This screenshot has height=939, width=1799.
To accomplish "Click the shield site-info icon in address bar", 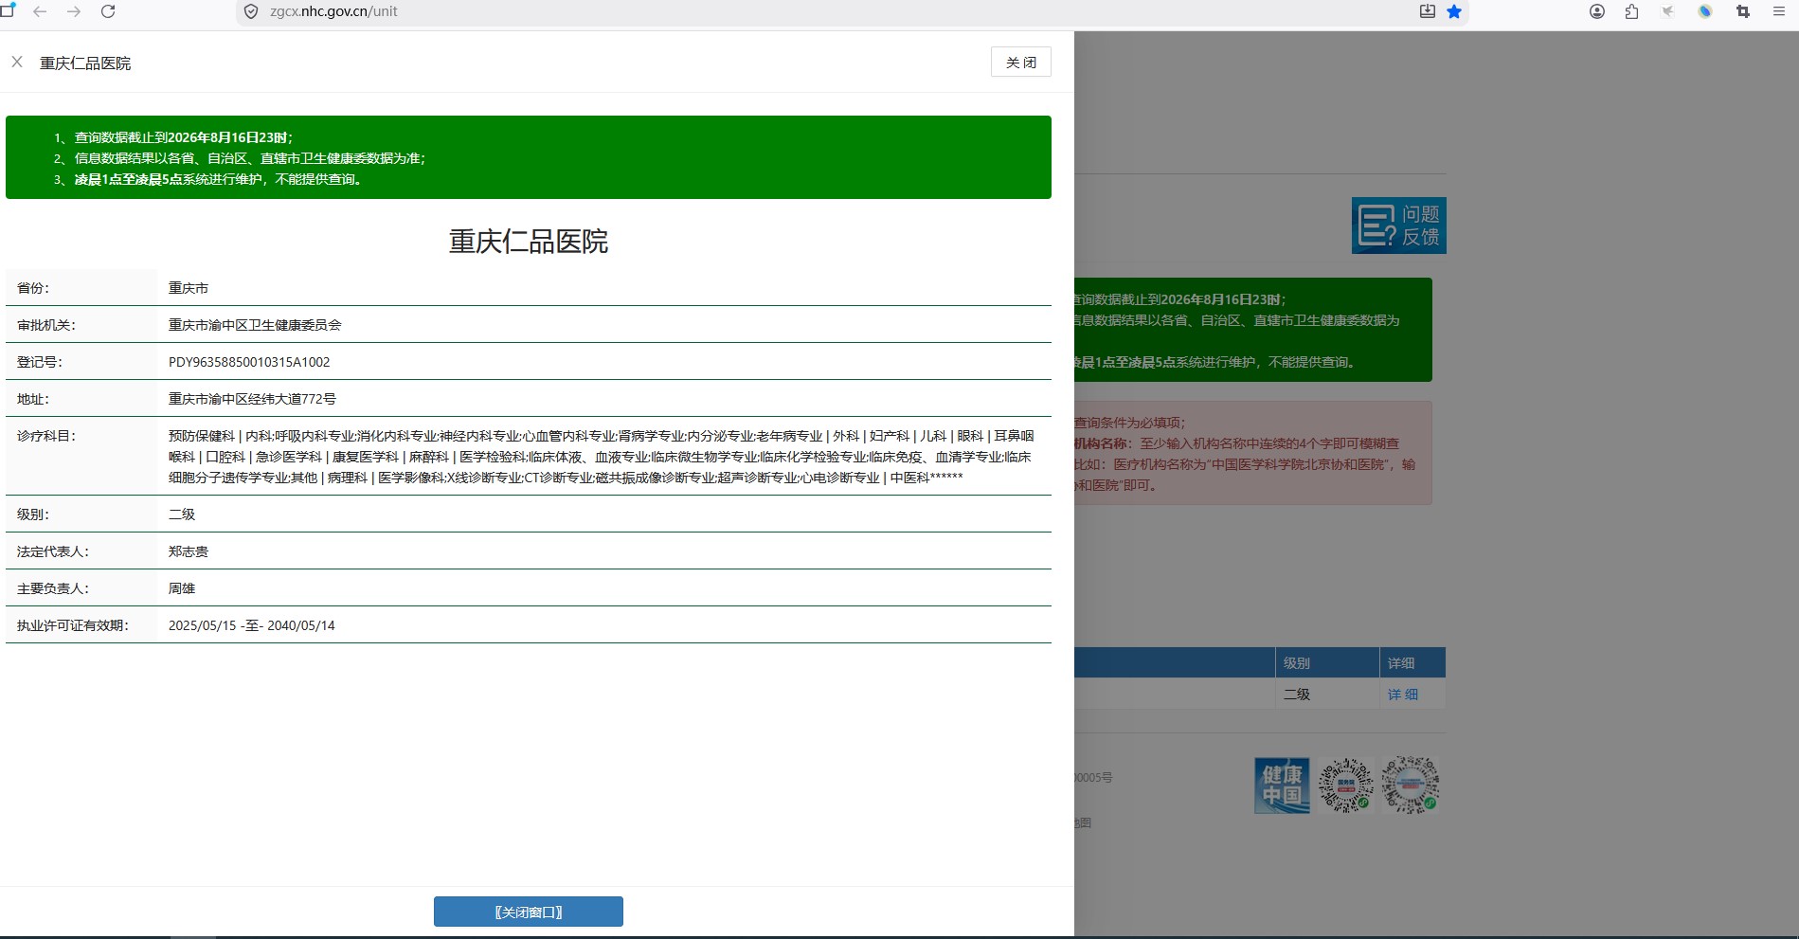I will tap(251, 11).
